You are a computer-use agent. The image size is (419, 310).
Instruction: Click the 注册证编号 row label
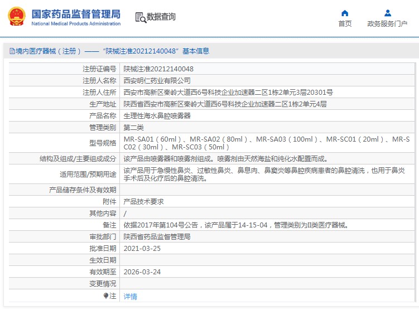click(99, 69)
